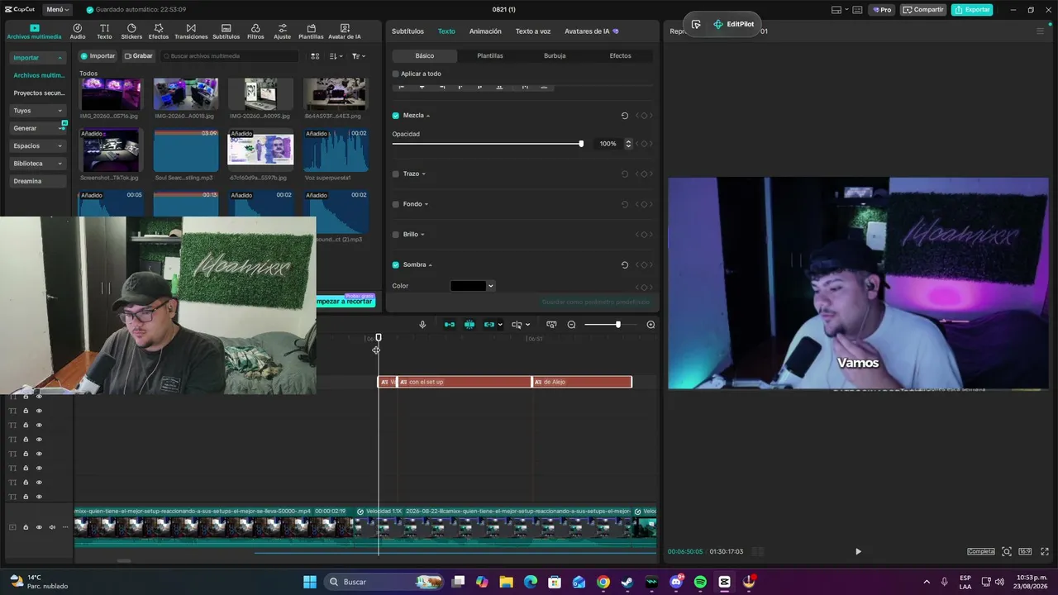This screenshot has width=1058, height=595.
Task: Click the Windows Start button
Action: [310, 582]
